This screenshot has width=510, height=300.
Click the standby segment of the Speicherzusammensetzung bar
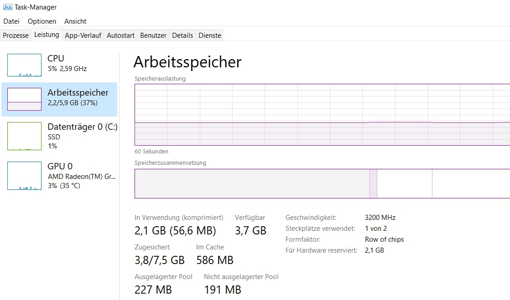405,183
